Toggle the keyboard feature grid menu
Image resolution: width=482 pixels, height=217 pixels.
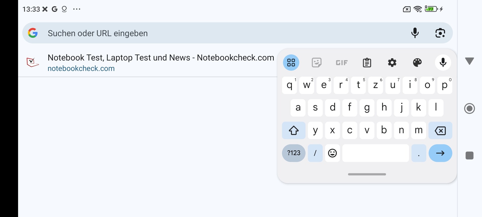[291, 63]
